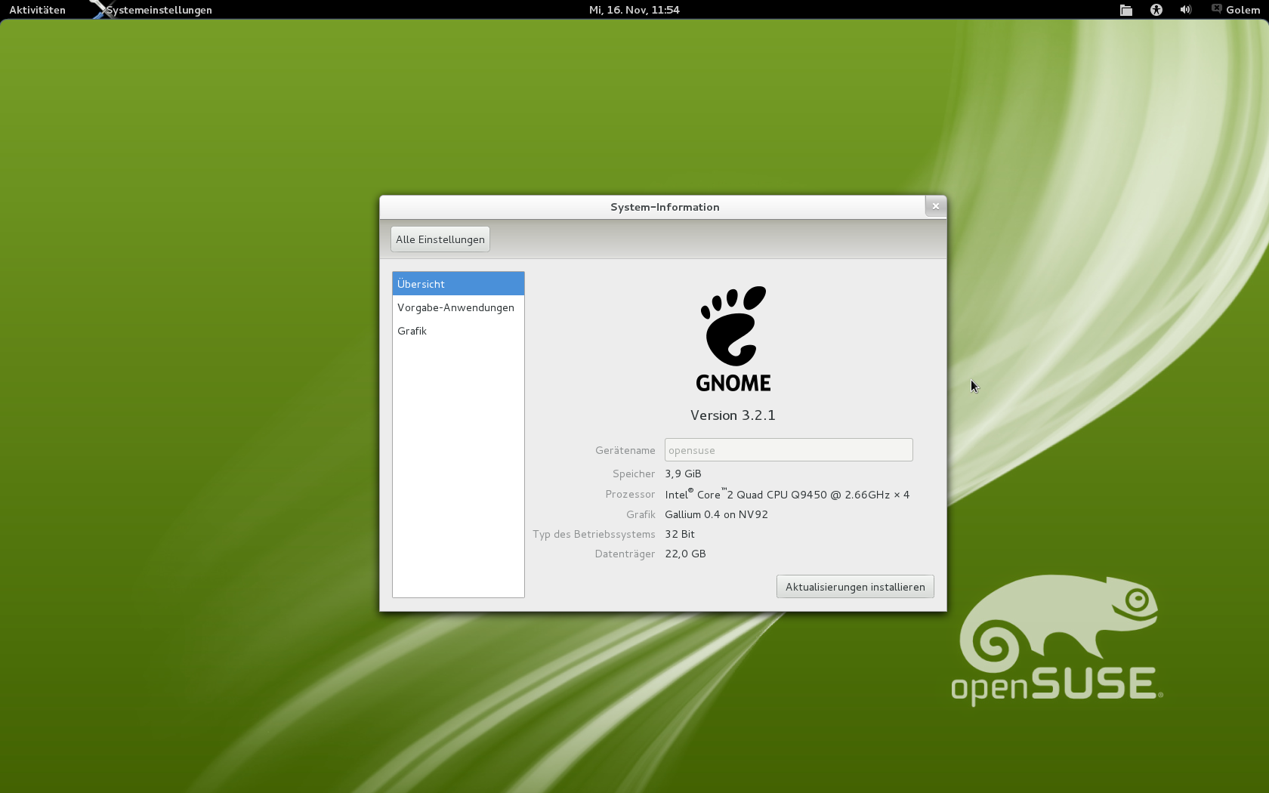Viewport: 1269px width, 793px height.
Task: Return to Alle Einstellungen
Action: pyautogui.click(x=440, y=239)
